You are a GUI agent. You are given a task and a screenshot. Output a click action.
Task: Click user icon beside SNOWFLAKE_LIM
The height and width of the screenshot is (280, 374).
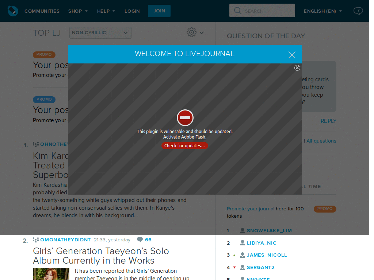click(x=243, y=230)
